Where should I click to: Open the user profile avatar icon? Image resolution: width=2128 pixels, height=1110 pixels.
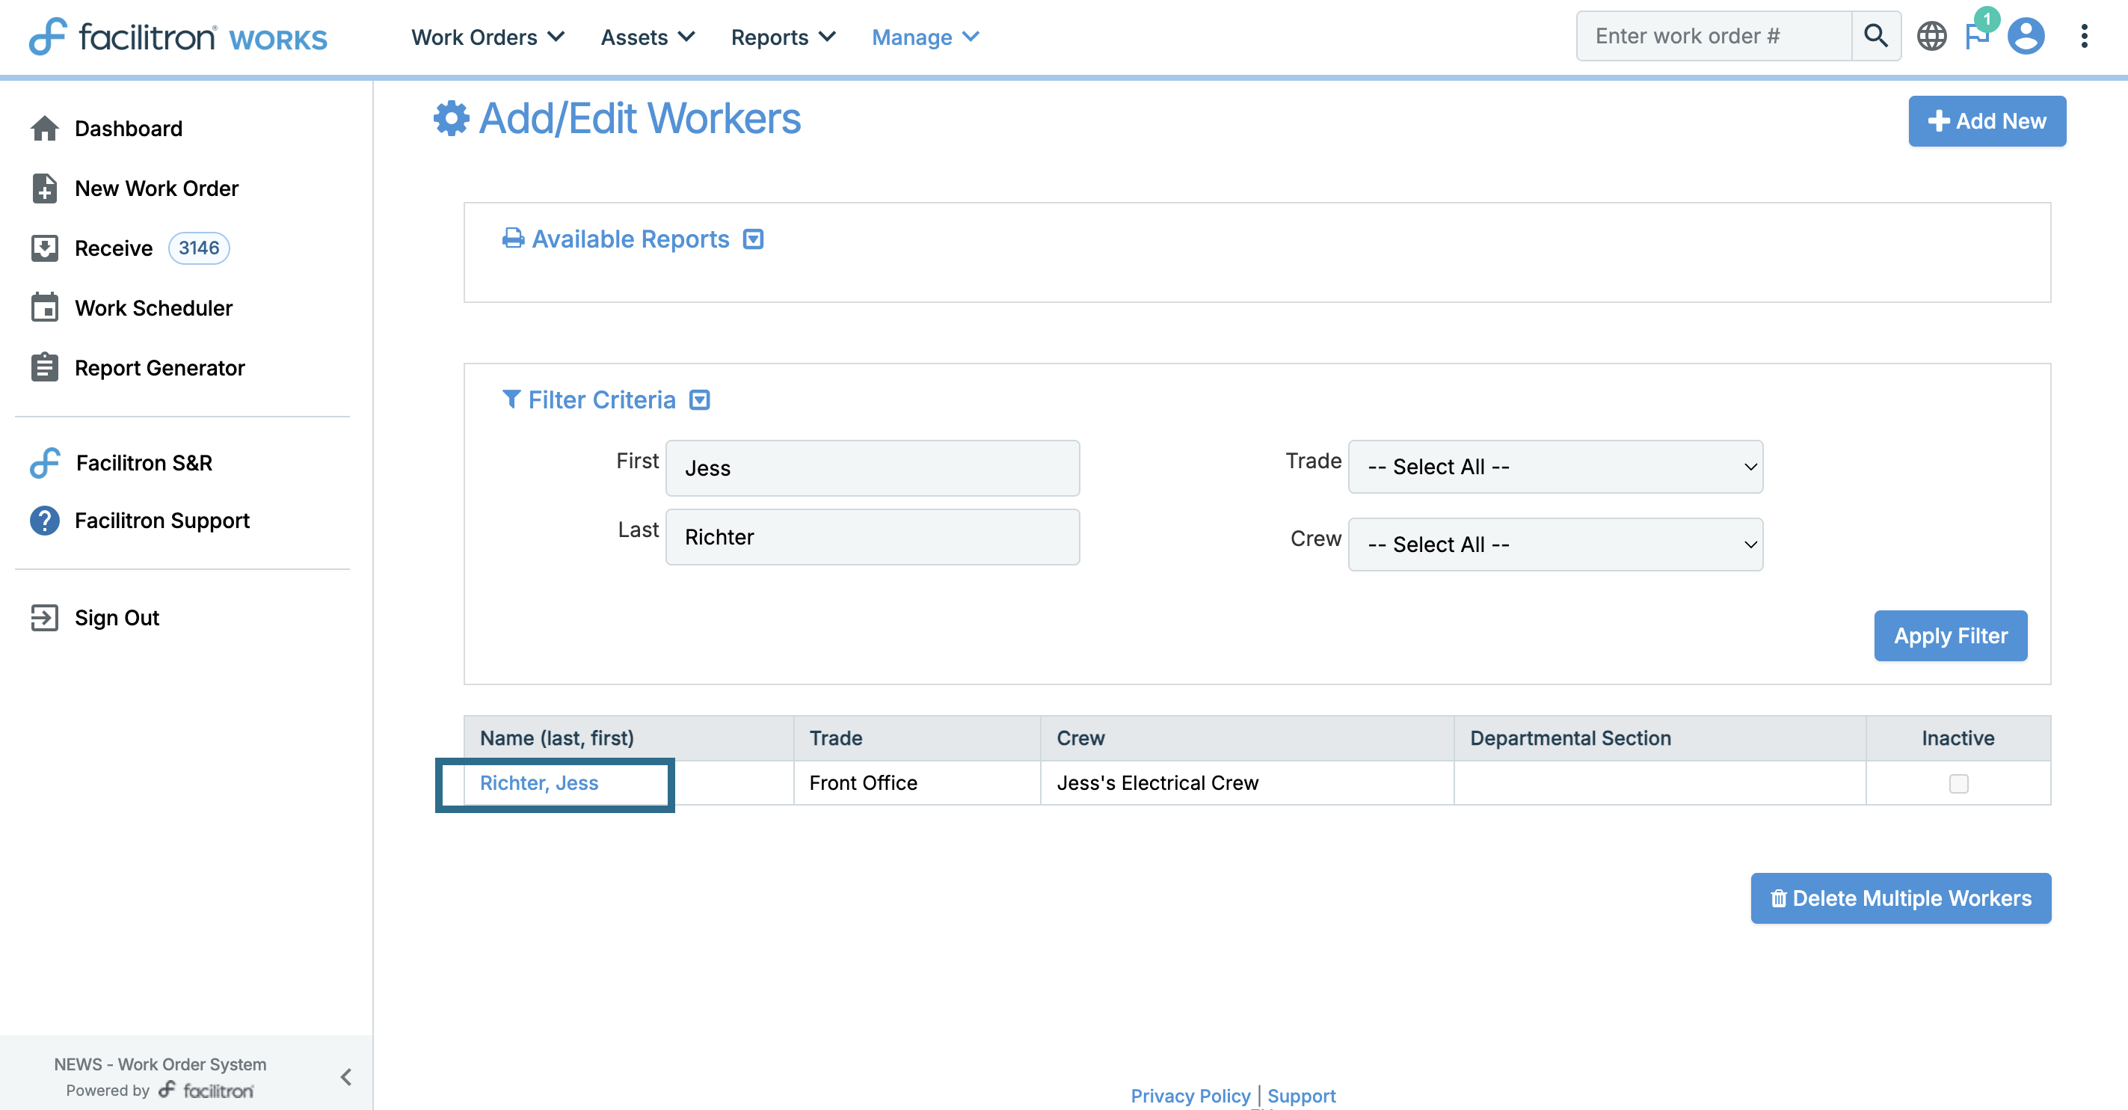[x=2026, y=37]
